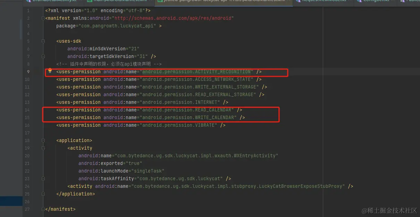
Task: Collapse the activity block on line 19
Action: pos(43,148)
